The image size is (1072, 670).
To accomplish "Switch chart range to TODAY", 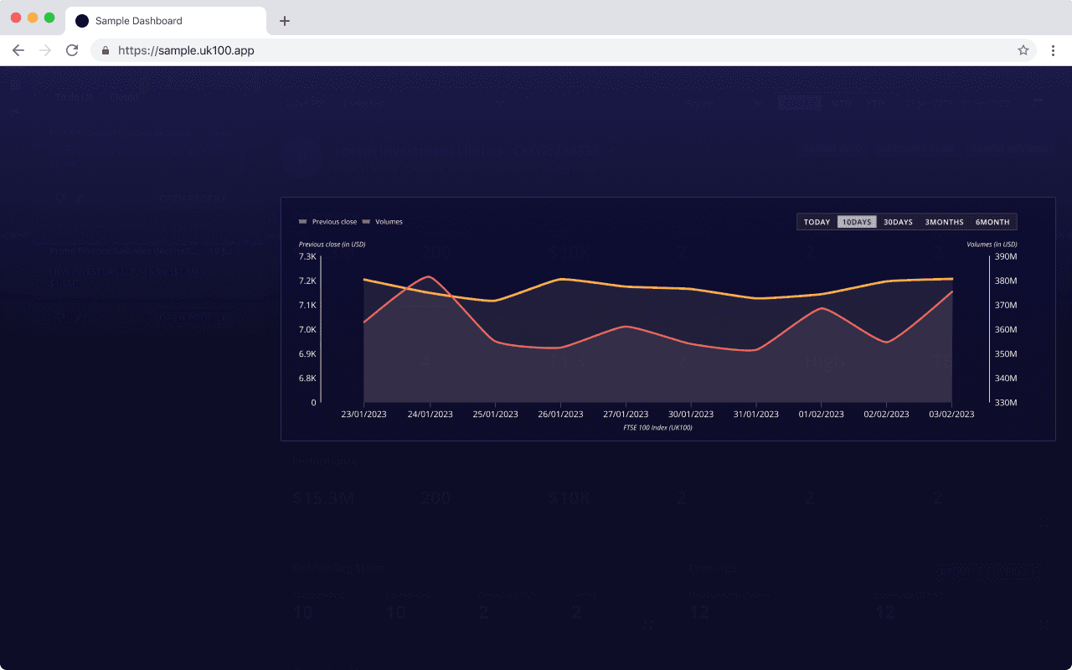I will click(x=817, y=222).
